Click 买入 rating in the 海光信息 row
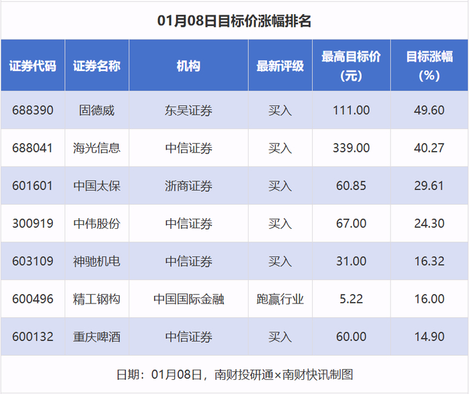Viewport: 469px width, 394px height. pos(280,148)
